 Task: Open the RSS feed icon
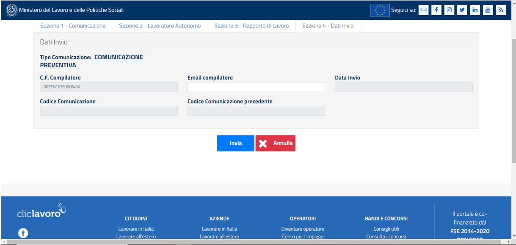[501, 10]
